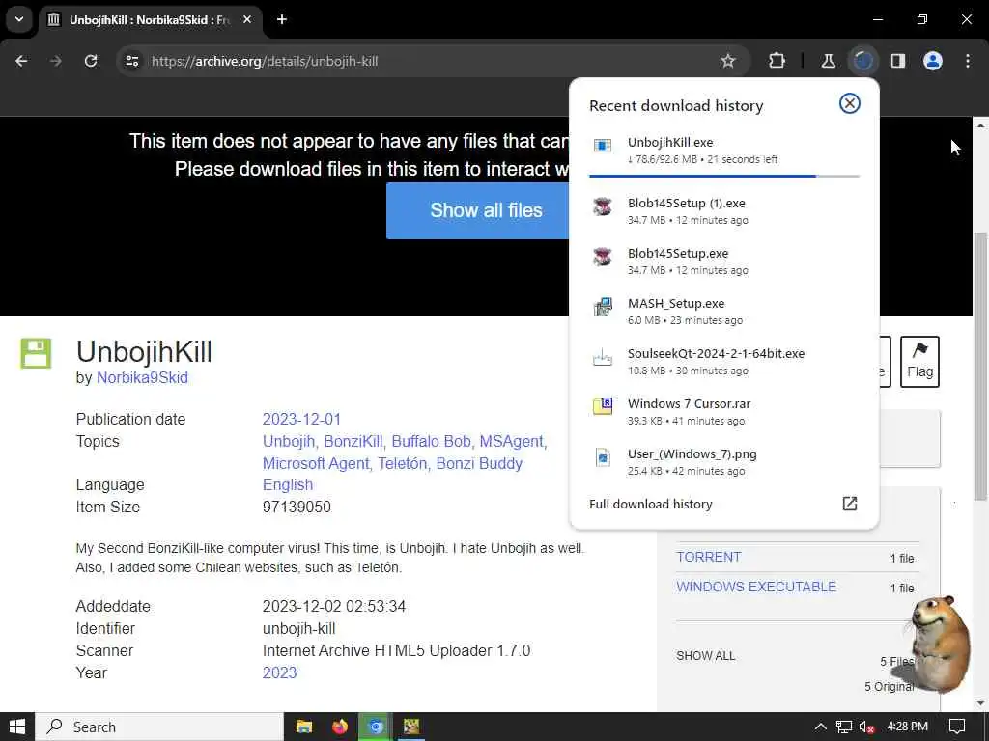
Task: Click the Year 2023 link
Action: [279, 672]
